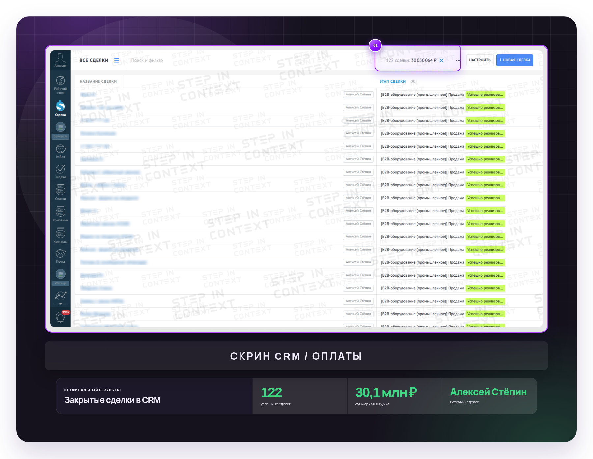Open the Сделки section
This screenshot has height=459, width=593.
click(x=60, y=108)
